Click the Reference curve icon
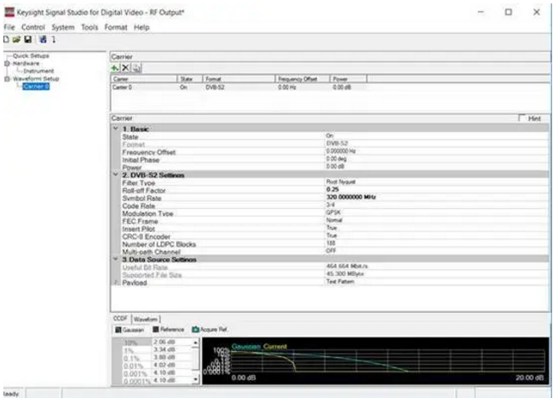The height and width of the screenshot is (398, 553). tap(156, 329)
